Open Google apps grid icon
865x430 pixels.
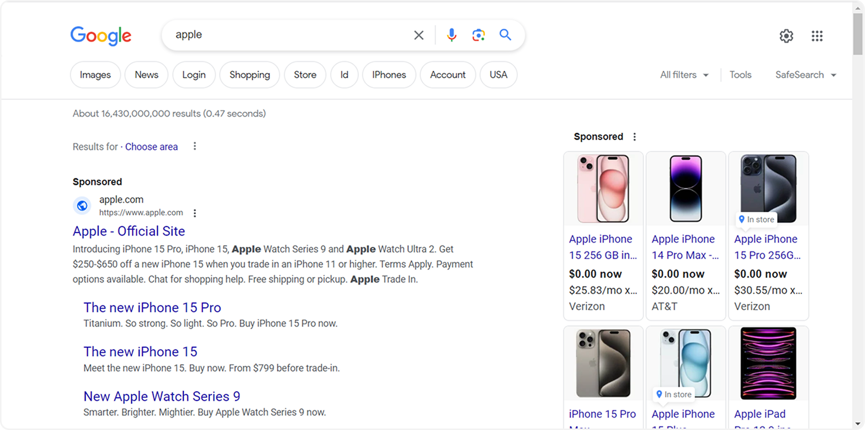[x=817, y=36]
